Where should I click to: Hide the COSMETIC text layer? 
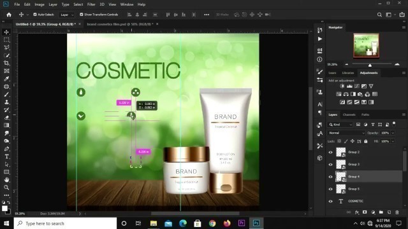330,201
